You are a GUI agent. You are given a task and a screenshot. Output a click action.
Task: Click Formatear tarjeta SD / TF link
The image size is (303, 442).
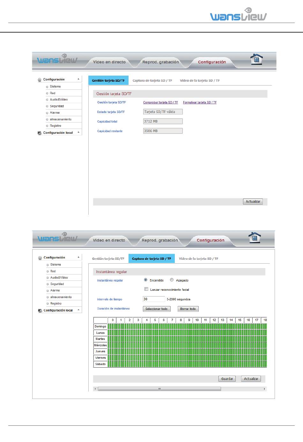tap(200, 102)
